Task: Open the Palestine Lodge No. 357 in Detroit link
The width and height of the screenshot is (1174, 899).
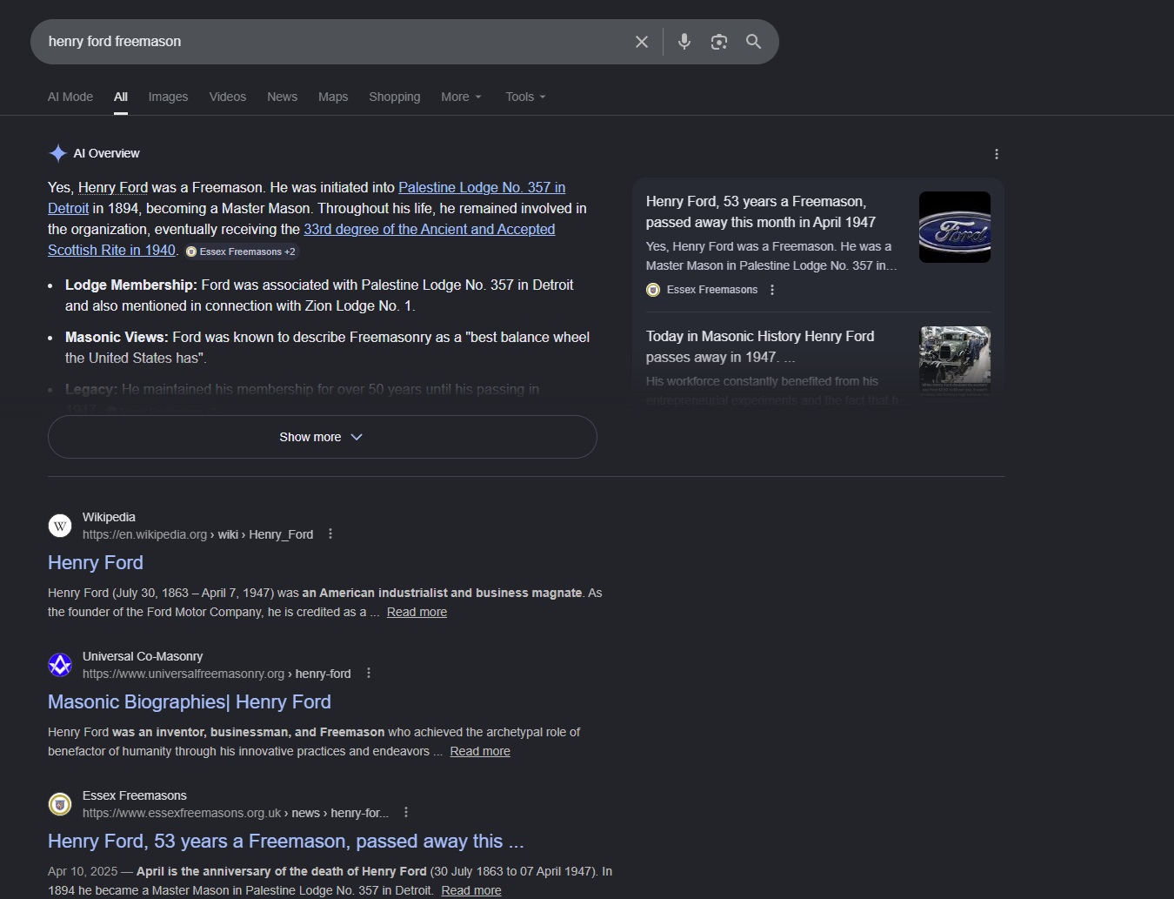Action: coord(482,188)
